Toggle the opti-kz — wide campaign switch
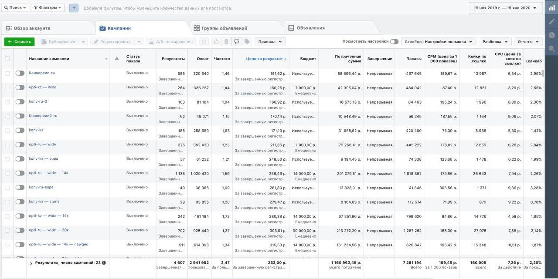Screen dimensions: 558x279 click(20, 87)
